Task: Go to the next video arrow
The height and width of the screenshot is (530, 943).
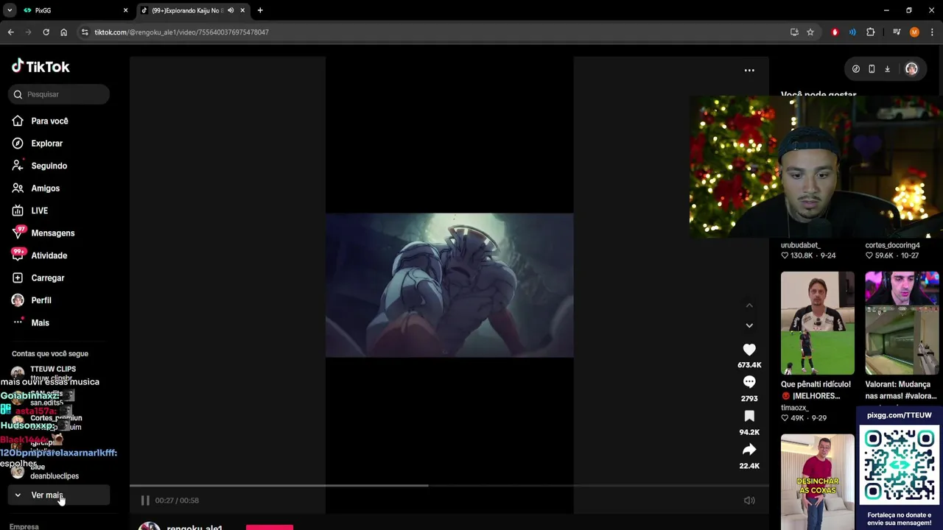Action: 749,325
